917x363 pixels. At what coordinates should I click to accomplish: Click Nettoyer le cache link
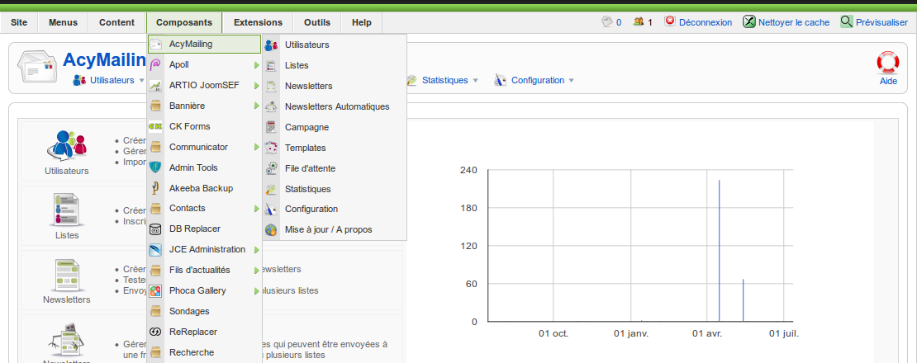[x=794, y=22]
